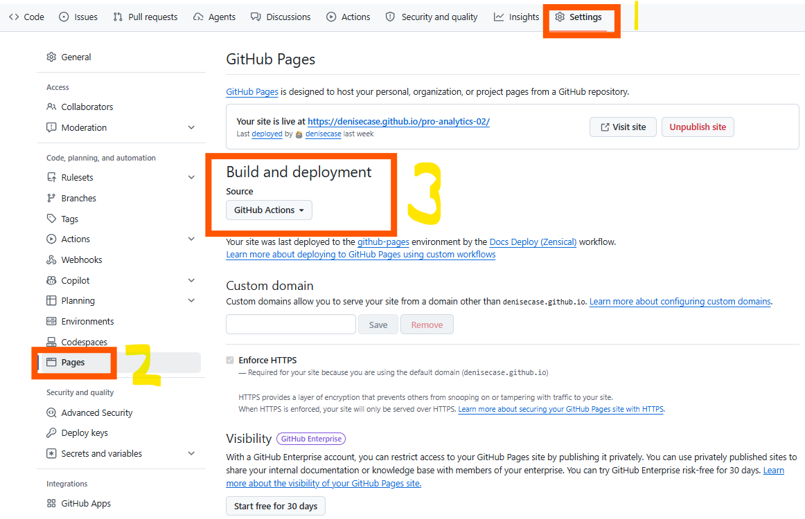
Task: Expand the Secrets and variables chevron
Action: point(191,453)
